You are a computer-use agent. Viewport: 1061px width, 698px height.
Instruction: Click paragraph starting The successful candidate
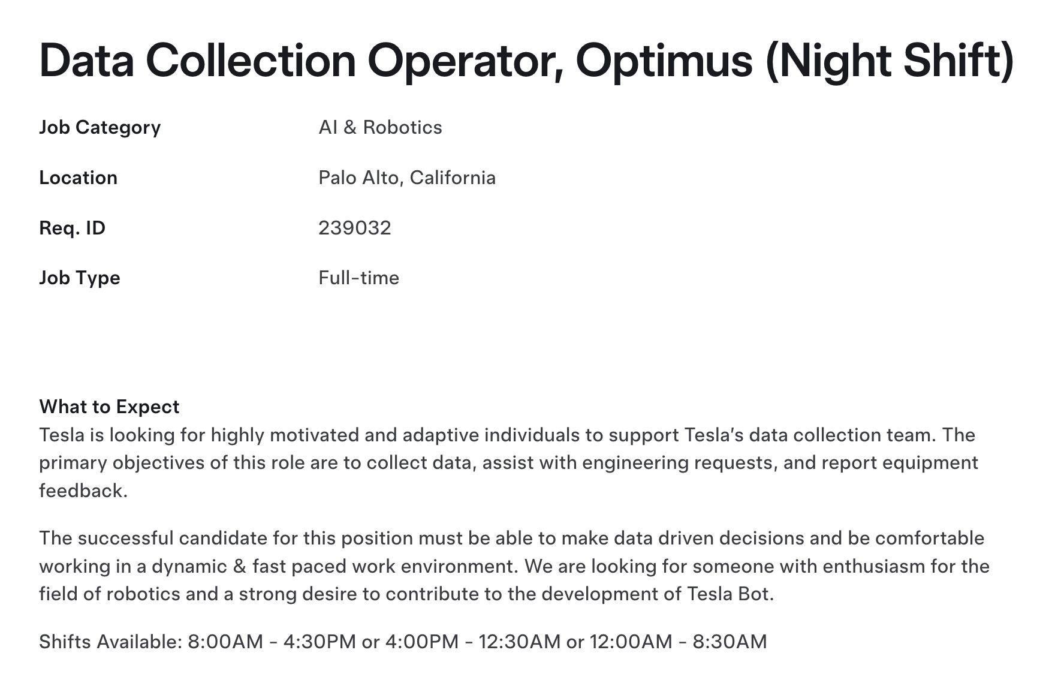(x=514, y=566)
